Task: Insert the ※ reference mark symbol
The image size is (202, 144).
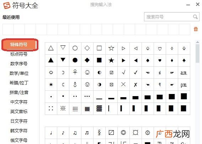Action: pyautogui.click(x=63, y=109)
